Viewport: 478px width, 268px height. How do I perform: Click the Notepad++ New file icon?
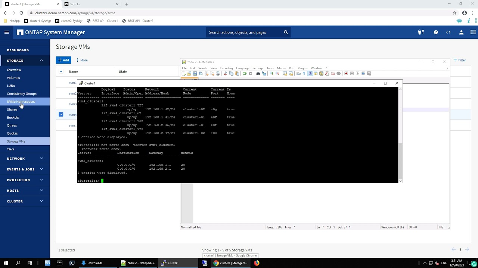183,73
